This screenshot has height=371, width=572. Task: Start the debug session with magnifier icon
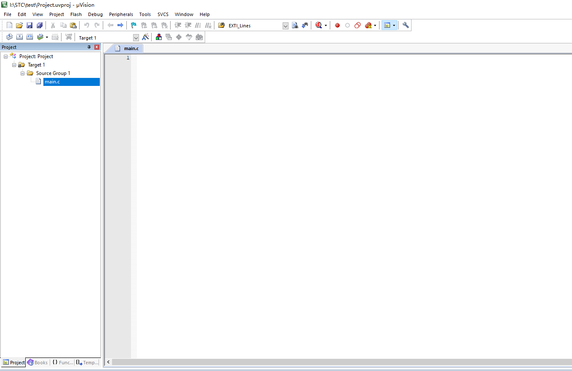pyautogui.click(x=319, y=25)
